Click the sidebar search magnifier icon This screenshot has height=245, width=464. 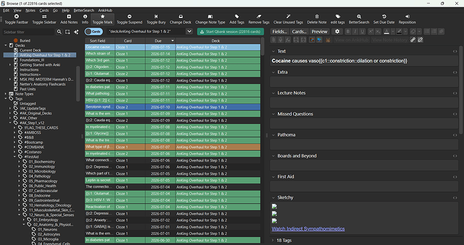point(59,32)
